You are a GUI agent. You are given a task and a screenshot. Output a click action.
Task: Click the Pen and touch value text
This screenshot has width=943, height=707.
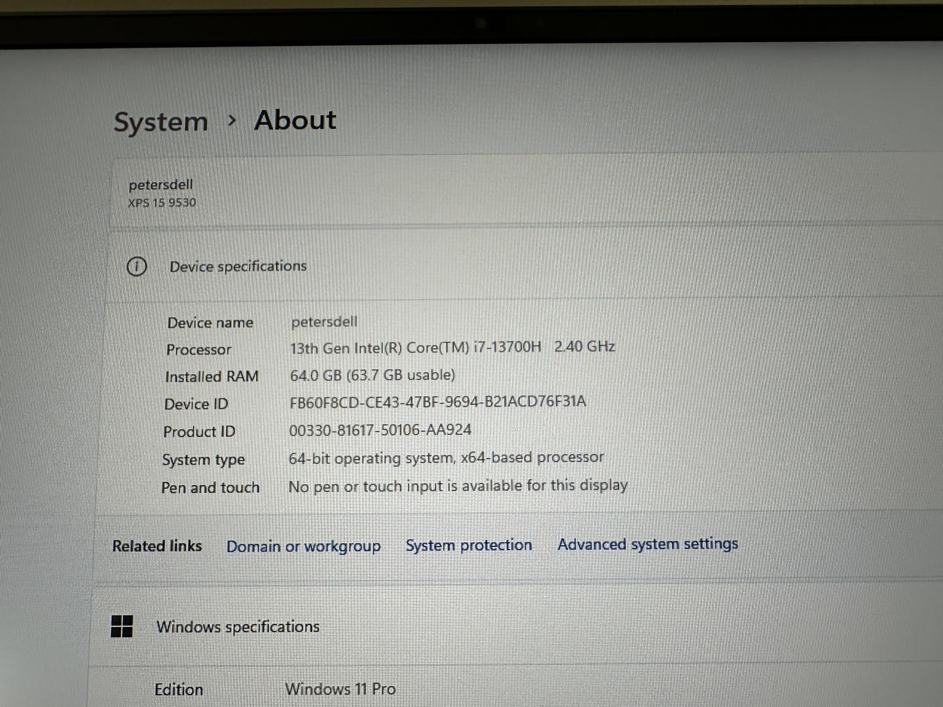pyautogui.click(x=458, y=486)
